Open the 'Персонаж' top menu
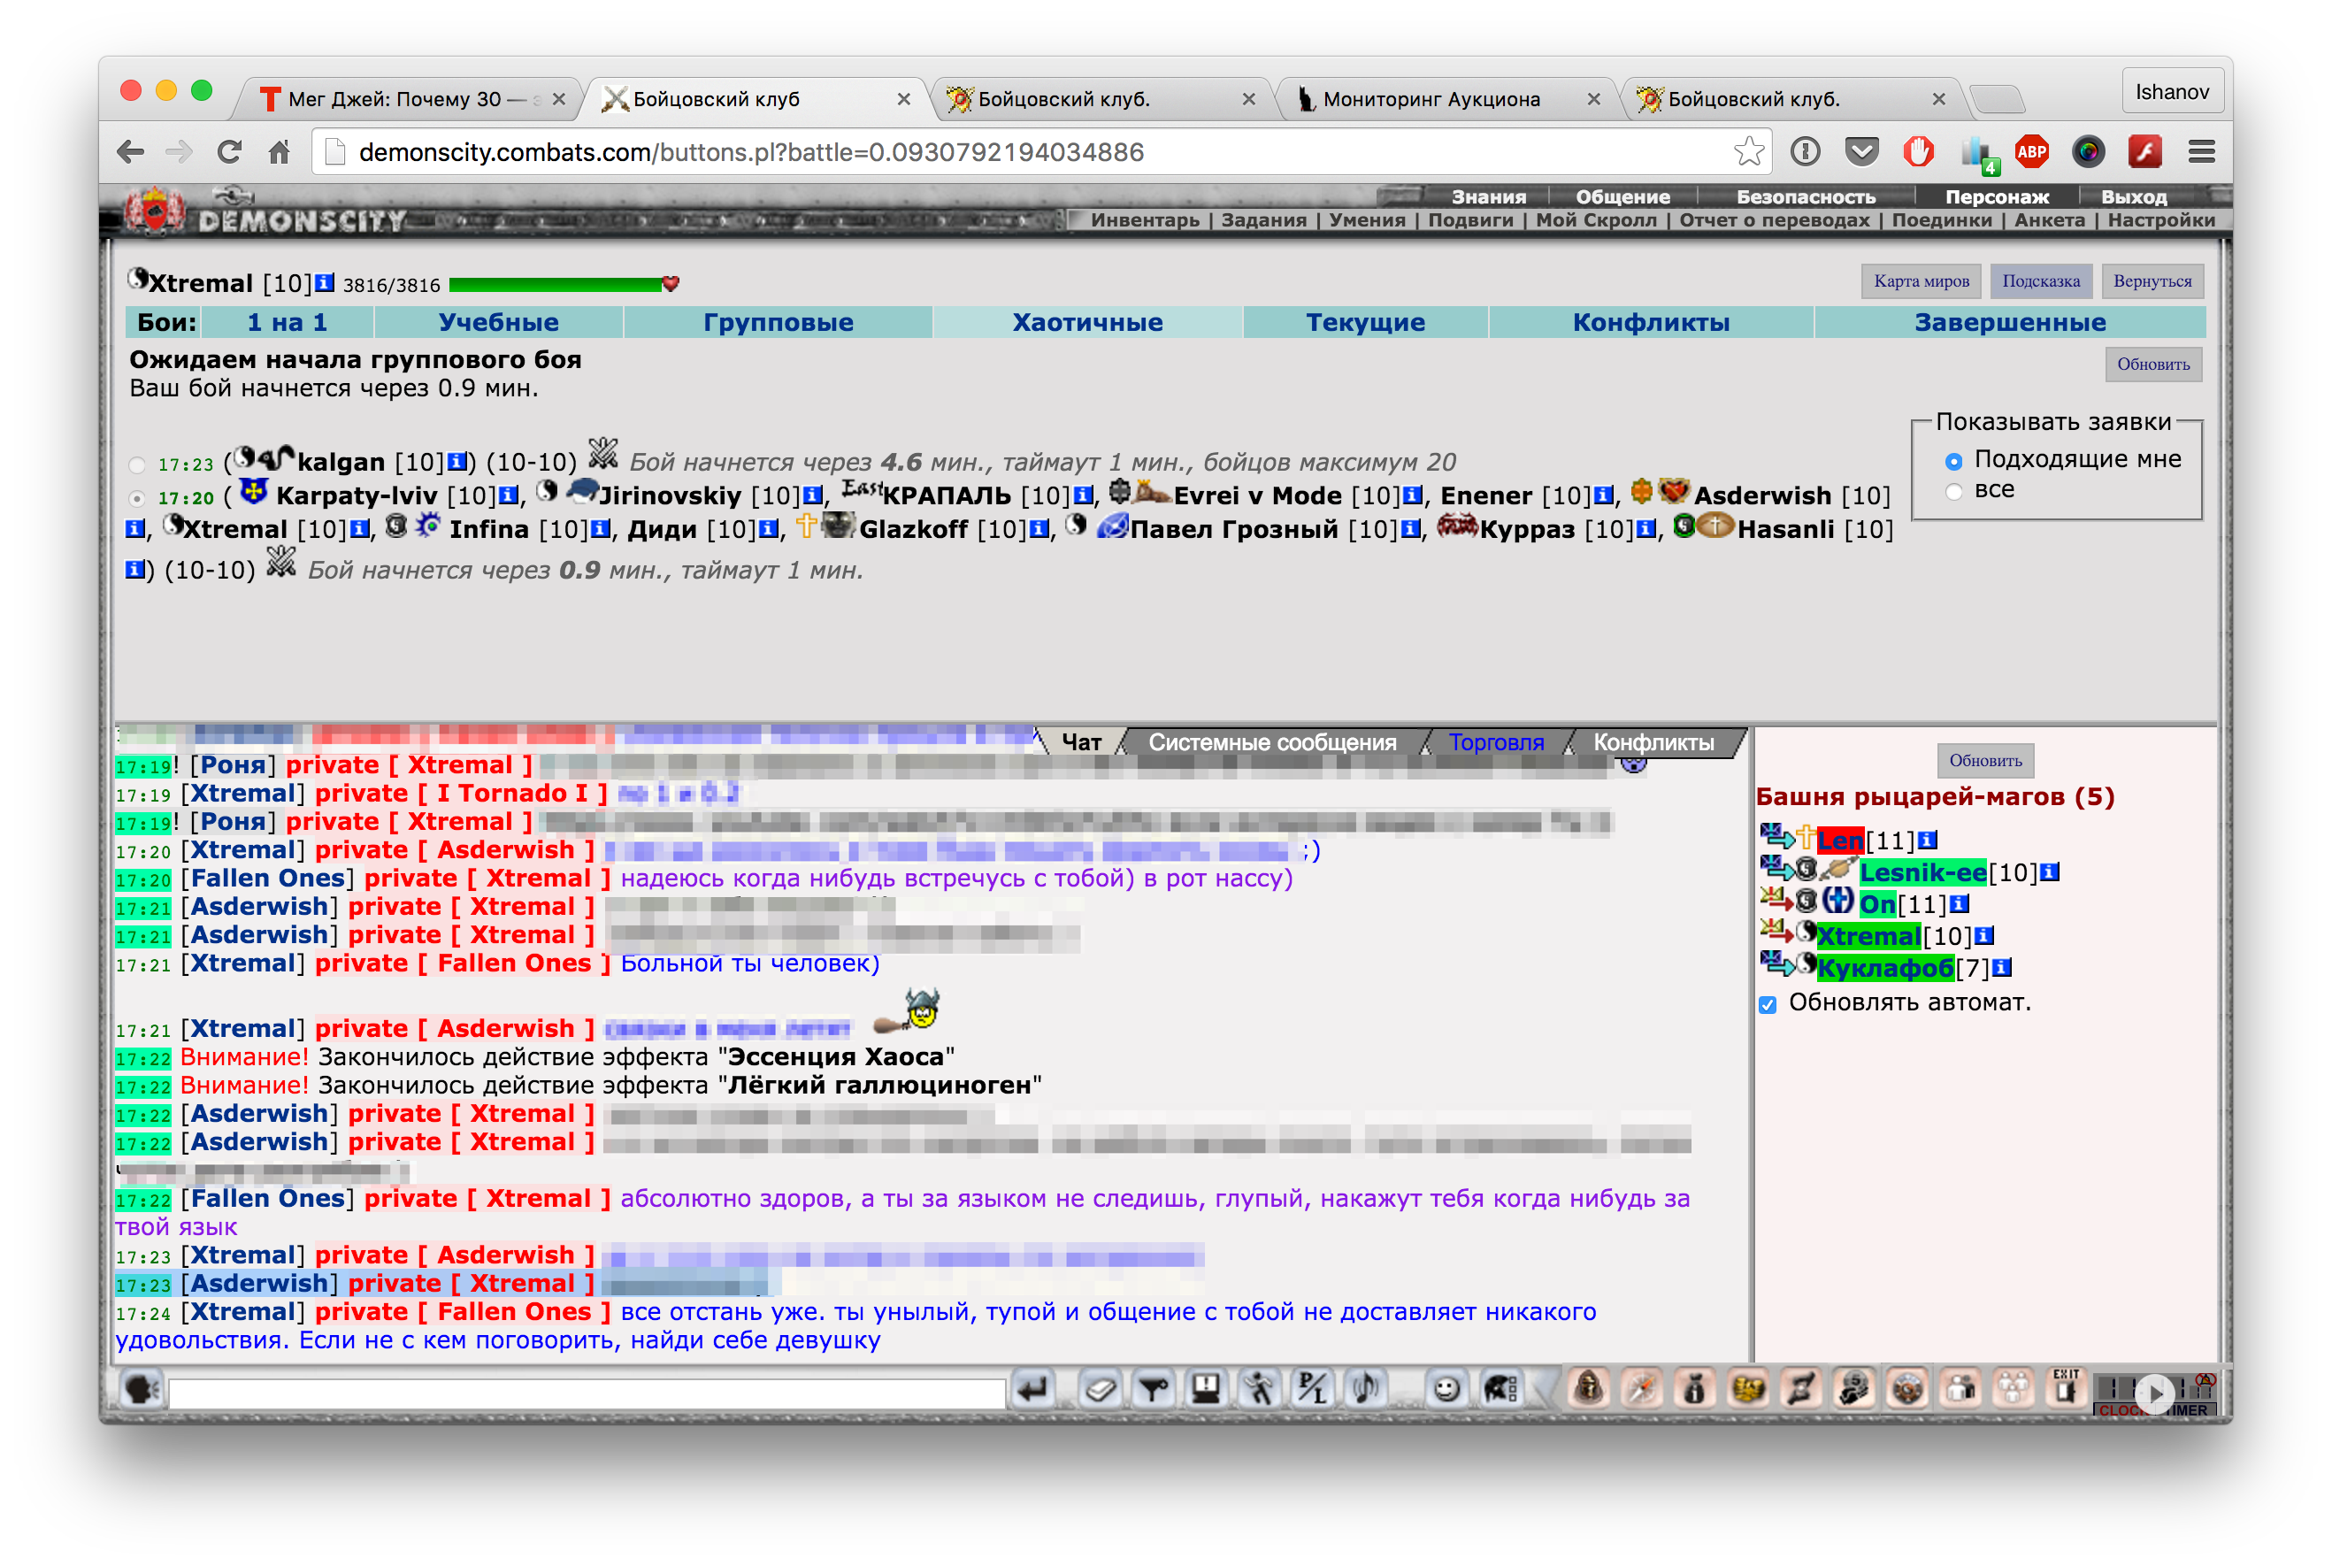This screenshot has height=1566, width=2332. pyautogui.click(x=1996, y=196)
